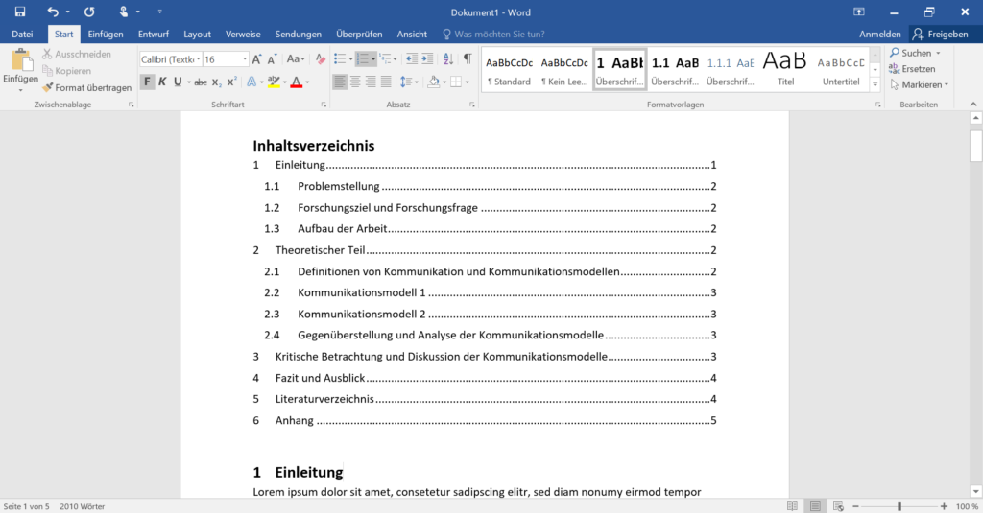This screenshot has height=513, width=983.
Task: Align paragraph to the right
Action: coord(371,82)
